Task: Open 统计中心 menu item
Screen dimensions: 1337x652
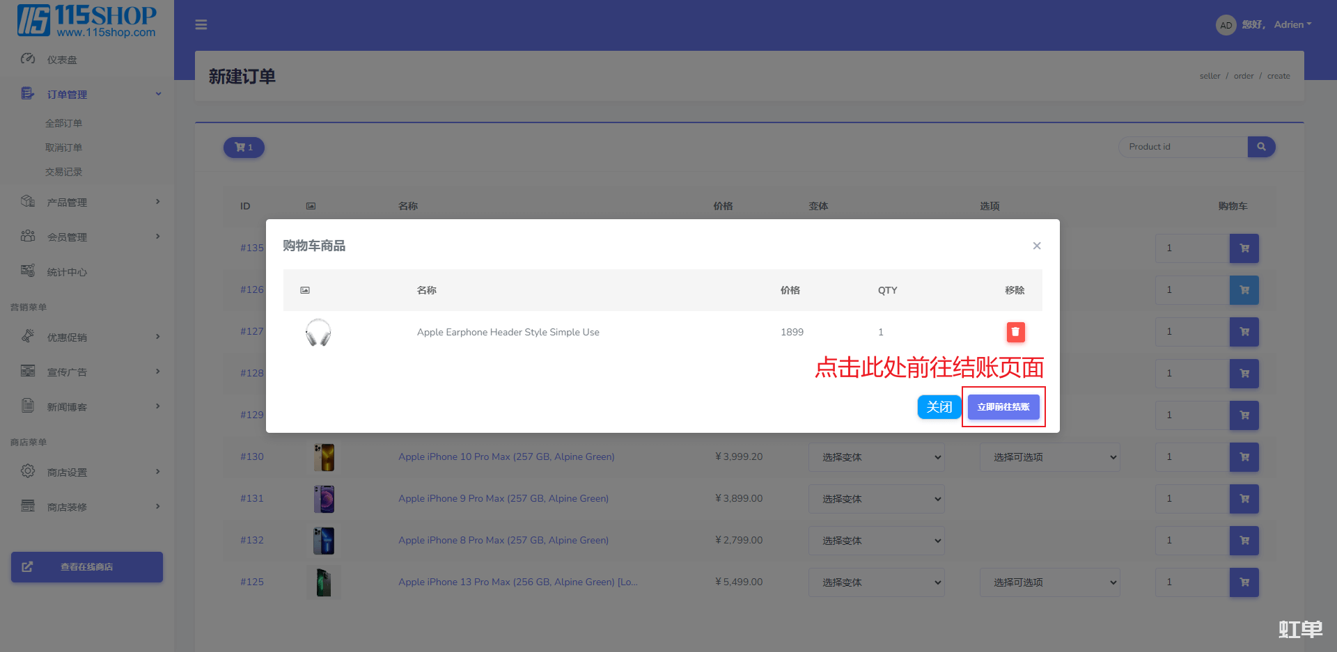Action: (87, 271)
